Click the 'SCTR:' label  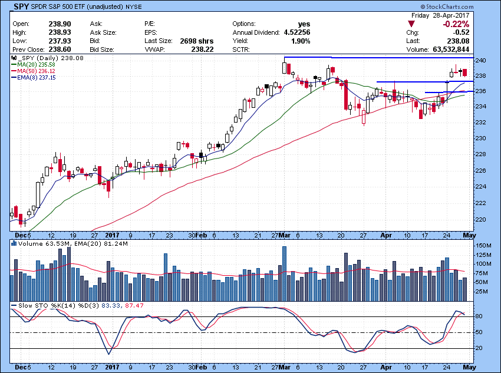[x=241, y=49]
